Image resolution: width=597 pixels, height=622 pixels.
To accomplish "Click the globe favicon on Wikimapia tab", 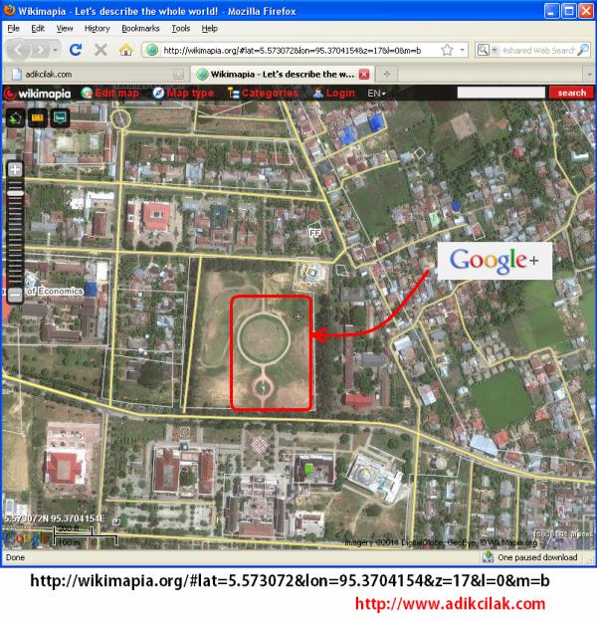I will [202, 75].
